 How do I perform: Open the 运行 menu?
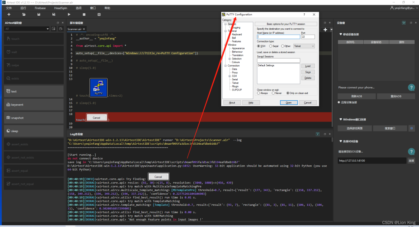[x=23, y=8]
